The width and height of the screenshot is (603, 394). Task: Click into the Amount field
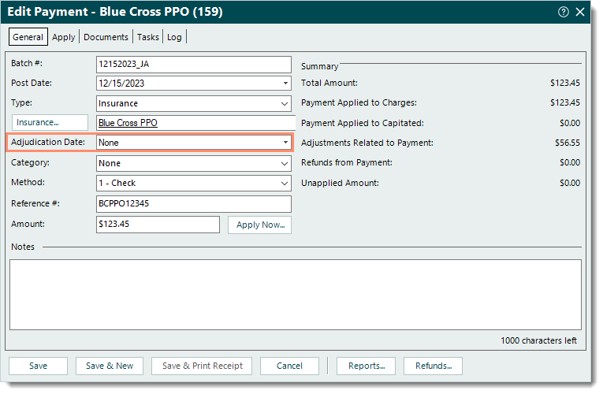pyautogui.click(x=158, y=225)
